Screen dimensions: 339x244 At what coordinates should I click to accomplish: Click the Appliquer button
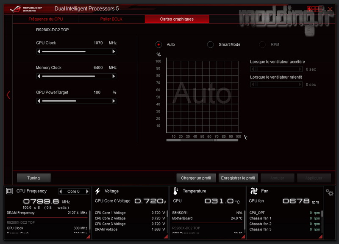point(314,178)
